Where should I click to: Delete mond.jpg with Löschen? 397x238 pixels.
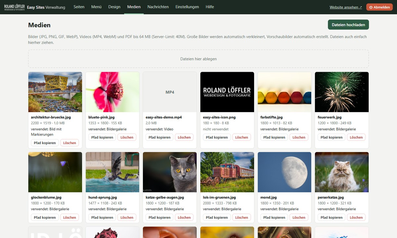(x=299, y=217)
